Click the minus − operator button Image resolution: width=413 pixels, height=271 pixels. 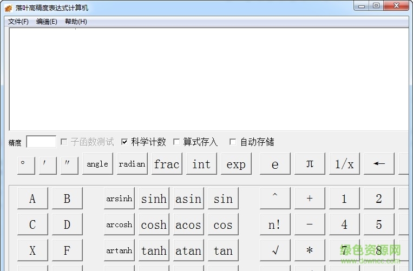(x=310, y=224)
